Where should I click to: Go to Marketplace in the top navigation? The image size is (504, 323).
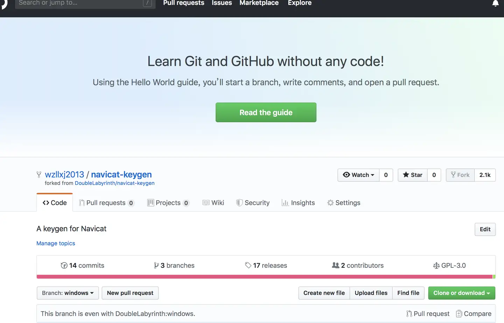tap(259, 3)
